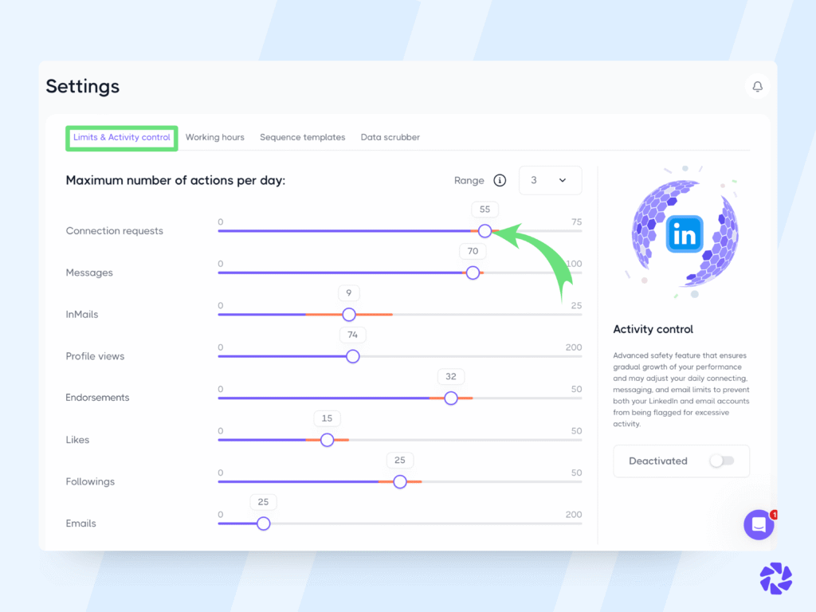This screenshot has width=816, height=612.
Task: Return to Limits & Activity control tab
Action: tap(121, 137)
